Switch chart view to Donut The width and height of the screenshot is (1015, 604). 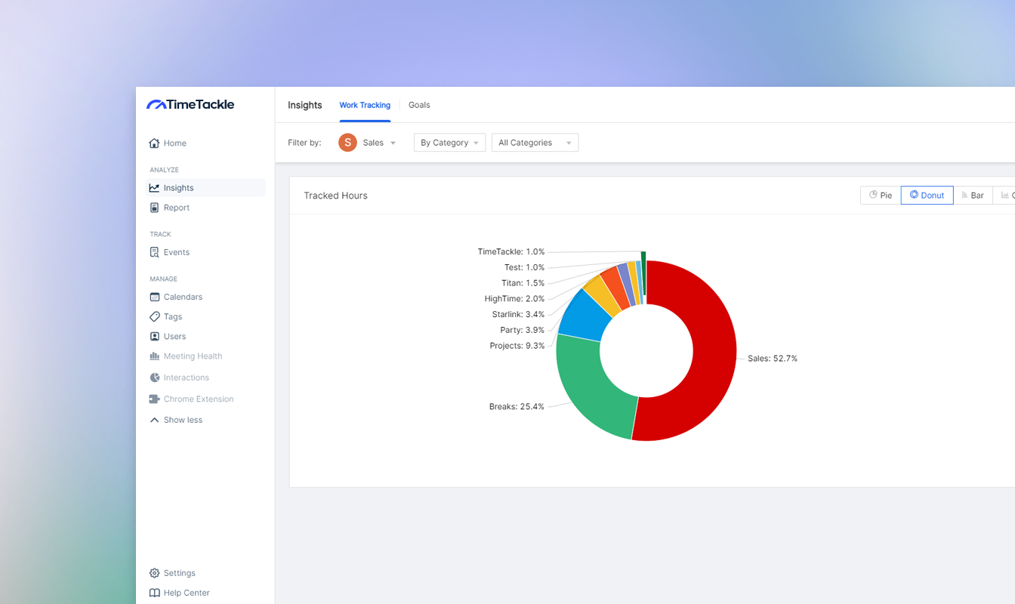pyautogui.click(x=927, y=196)
